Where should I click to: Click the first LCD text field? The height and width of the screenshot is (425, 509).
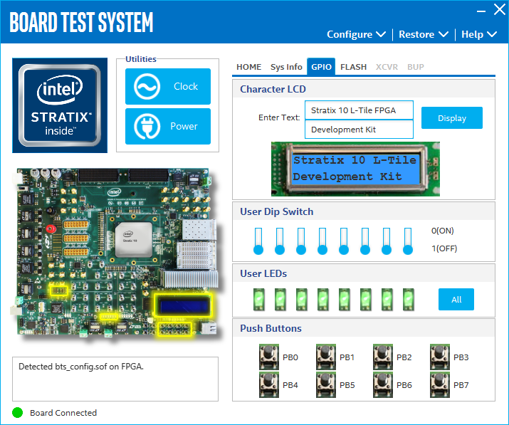click(x=359, y=110)
